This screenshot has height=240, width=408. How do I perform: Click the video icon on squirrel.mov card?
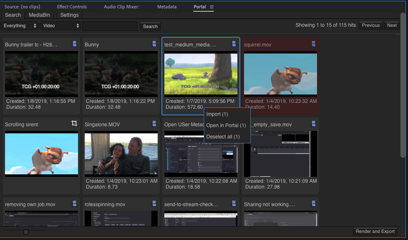click(x=314, y=44)
